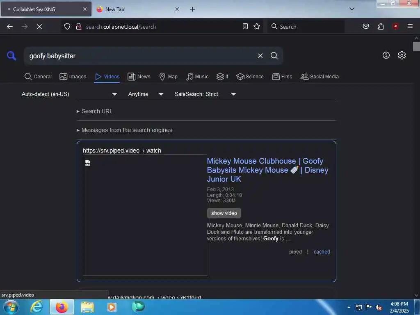Click the broken video thumbnail
420x315 pixels.
pos(145,215)
